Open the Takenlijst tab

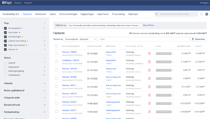tap(133, 14)
